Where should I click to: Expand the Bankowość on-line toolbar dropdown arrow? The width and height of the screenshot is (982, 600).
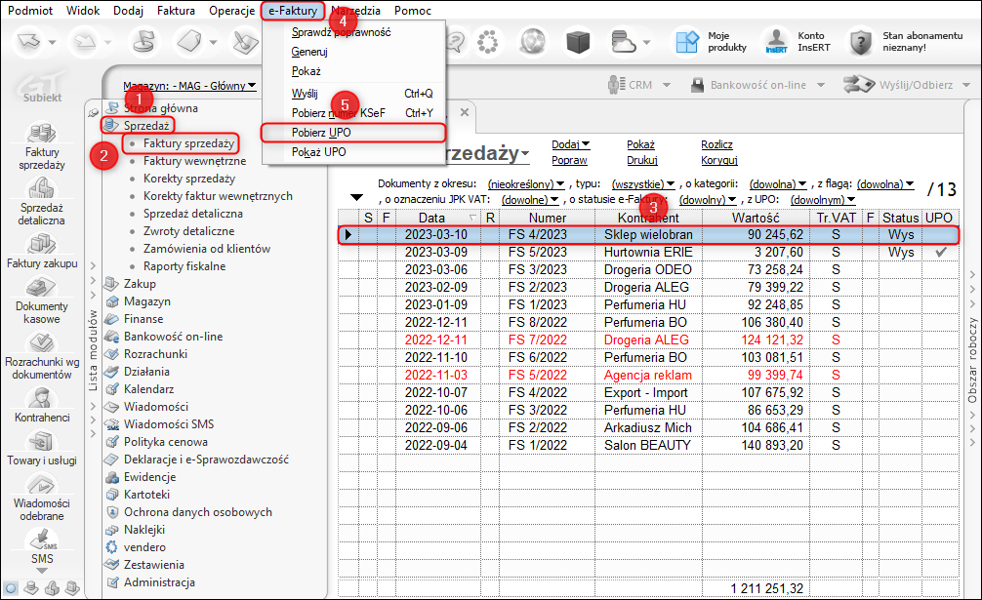(x=820, y=85)
